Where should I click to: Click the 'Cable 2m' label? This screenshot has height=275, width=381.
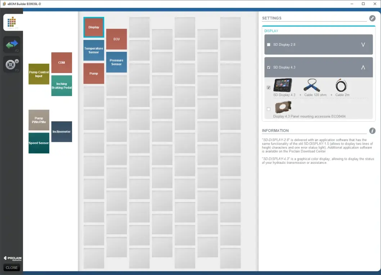pyautogui.click(x=342, y=95)
